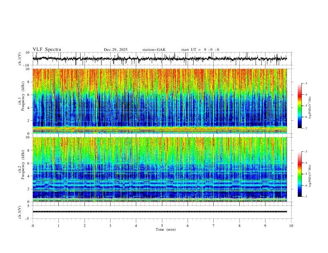
Task: Click inside the ch.2 spectrogram panel
Action: tap(160, 169)
